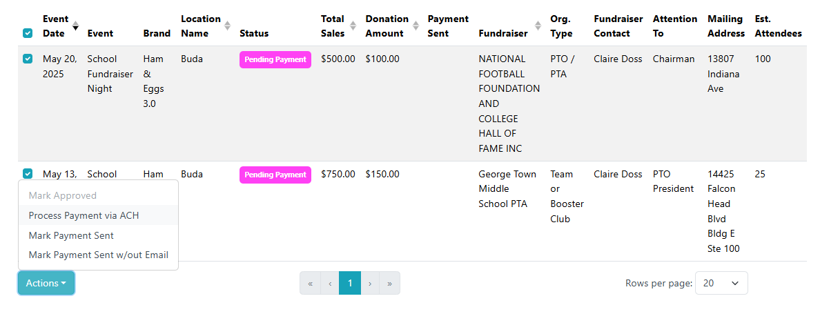Sort by Total Sales column arrows
The width and height of the screenshot is (820, 314).
click(353, 26)
